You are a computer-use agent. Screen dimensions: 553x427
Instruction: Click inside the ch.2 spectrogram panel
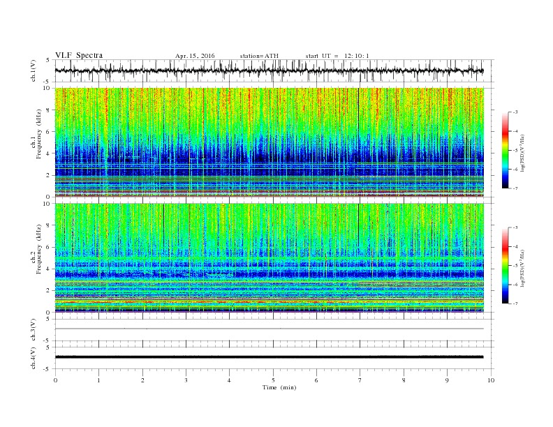pos(269,257)
